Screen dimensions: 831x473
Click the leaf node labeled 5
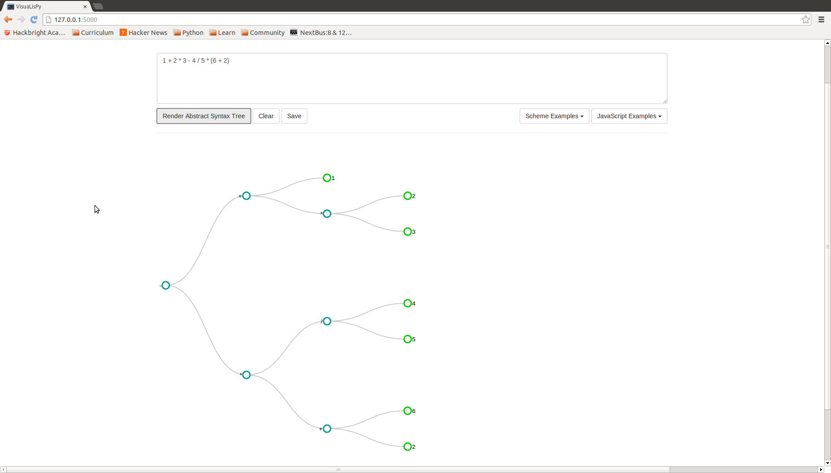pyautogui.click(x=408, y=339)
